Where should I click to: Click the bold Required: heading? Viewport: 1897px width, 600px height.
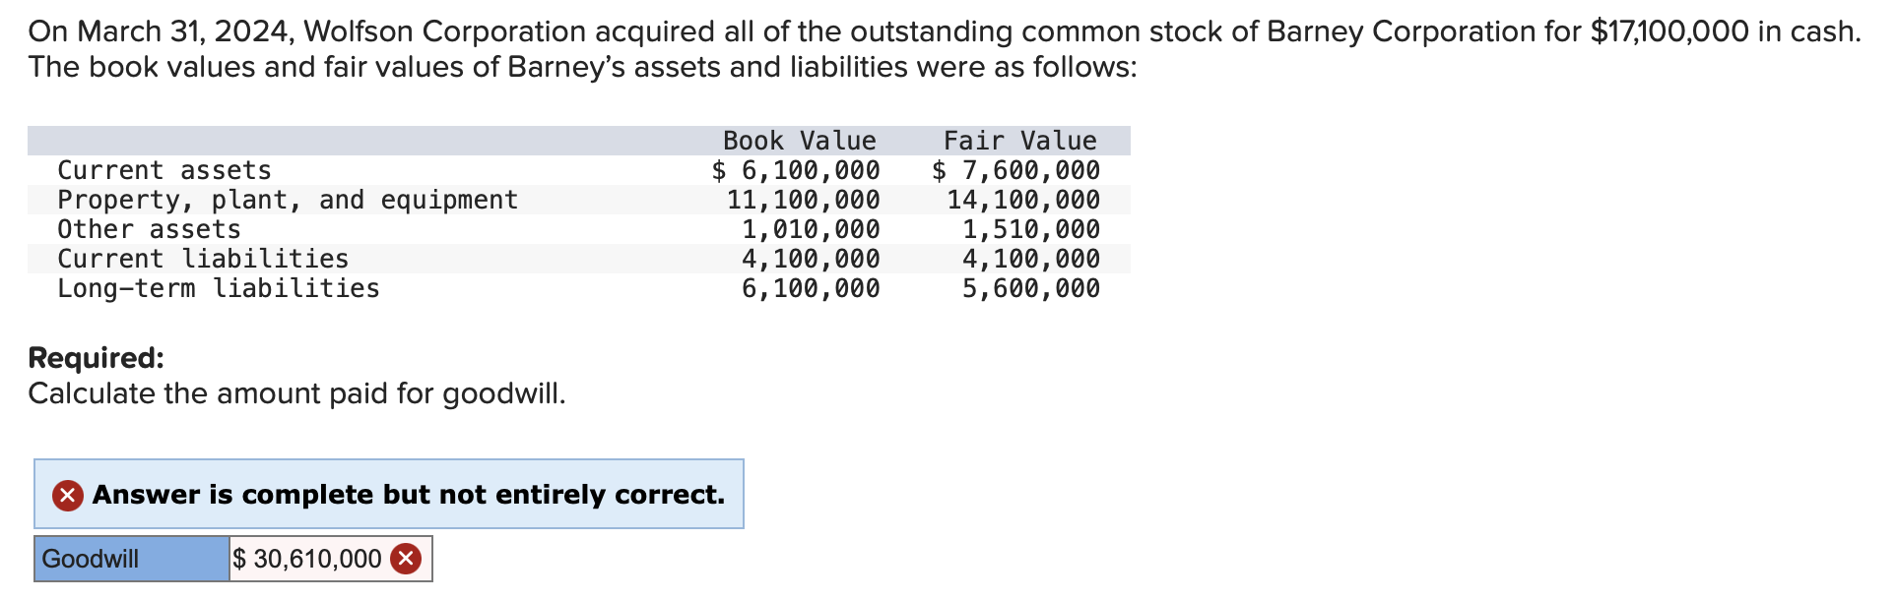pyautogui.click(x=97, y=357)
